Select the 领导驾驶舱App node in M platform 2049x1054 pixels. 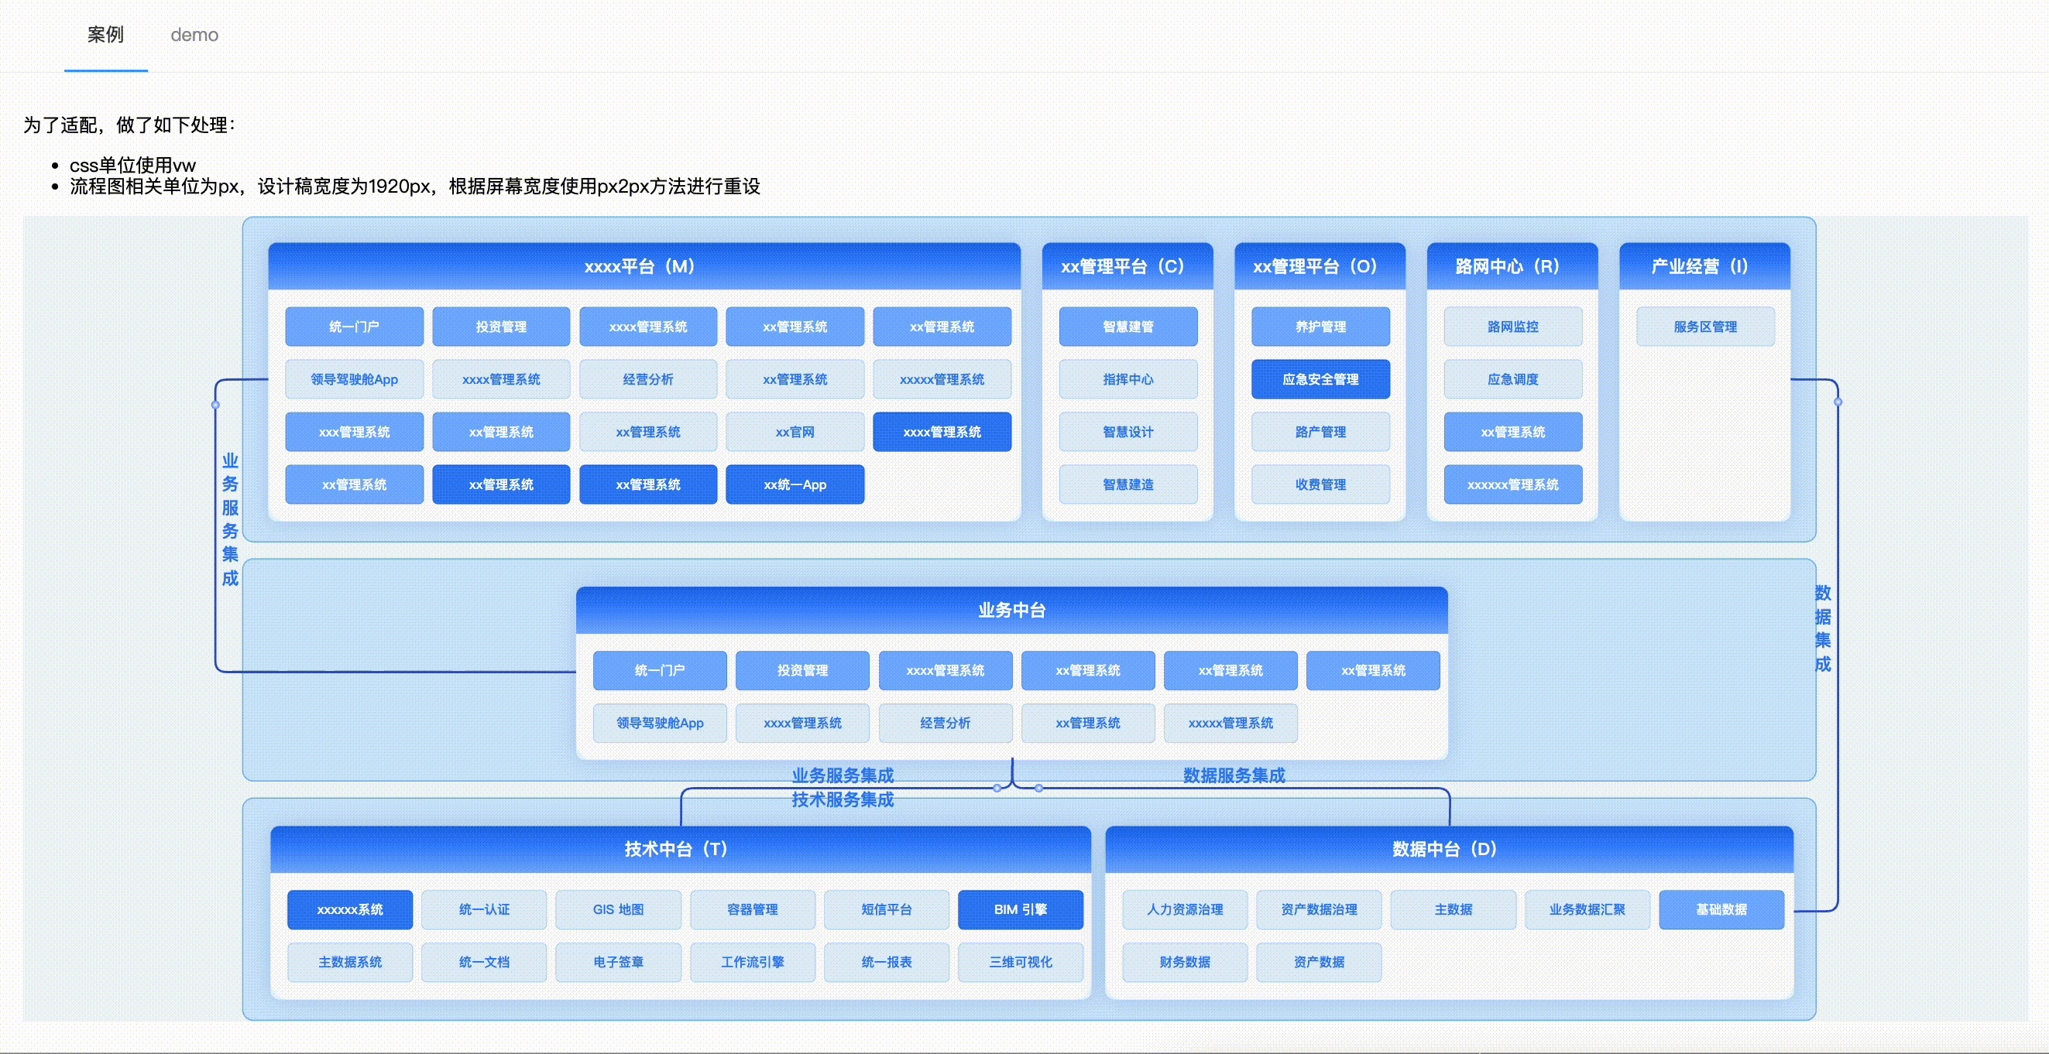click(x=354, y=379)
